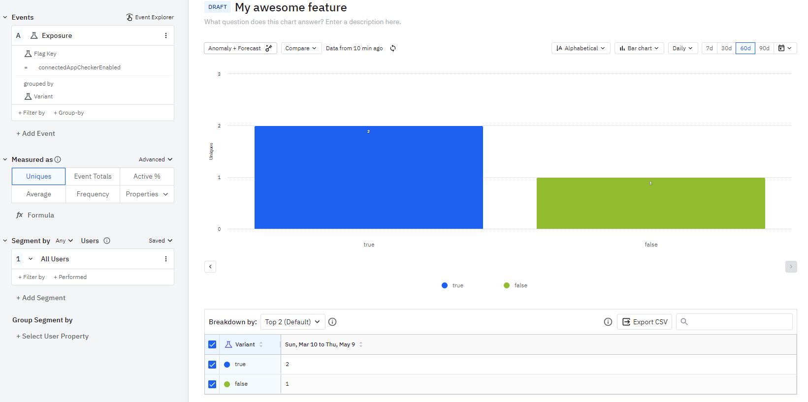The height and width of the screenshot is (402, 808).
Task: Open the Bar chart type dropdown
Action: point(639,48)
